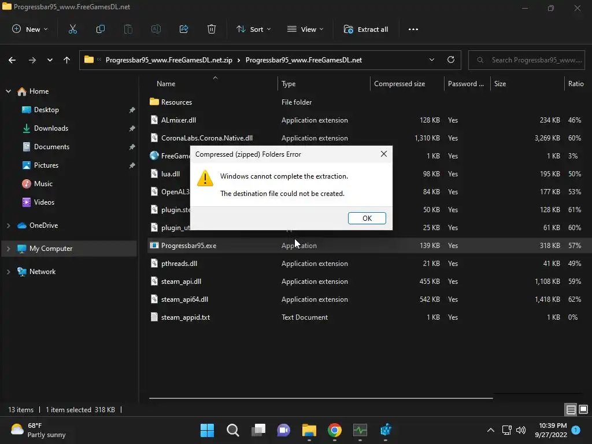This screenshot has width=592, height=444.
Task: Refresh the folder view
Action: tap(451, 60)
